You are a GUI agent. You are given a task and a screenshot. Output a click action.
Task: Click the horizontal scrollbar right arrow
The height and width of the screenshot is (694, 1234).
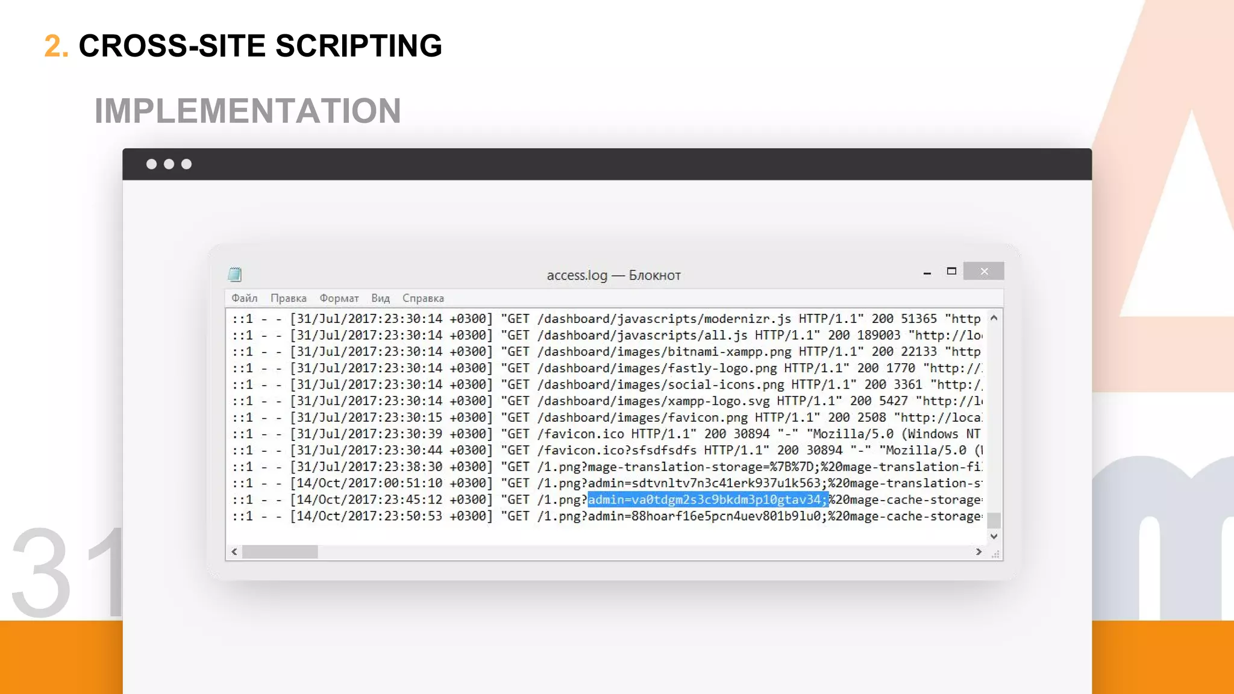(979, 552)
